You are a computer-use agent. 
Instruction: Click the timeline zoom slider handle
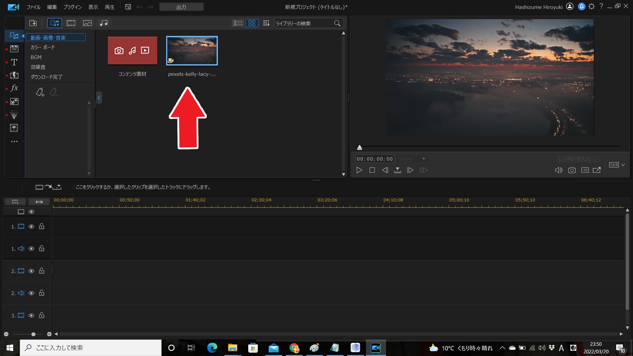33,334
